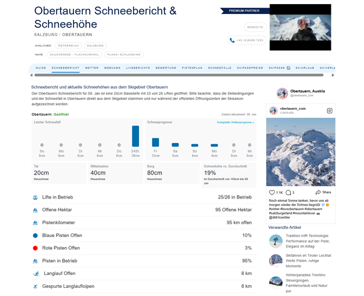This screenshot has height=296, width=364.
Task: Click the blue dot beside Blaue Pisten Offen
Action: (35, 236)
